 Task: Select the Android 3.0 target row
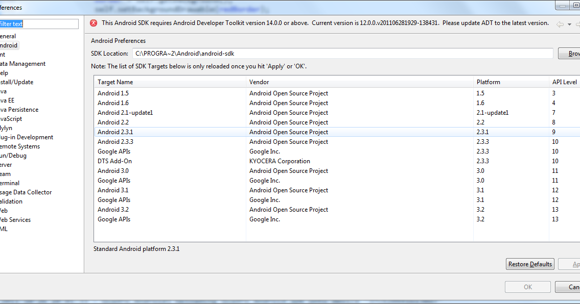(x=337, y=171)
